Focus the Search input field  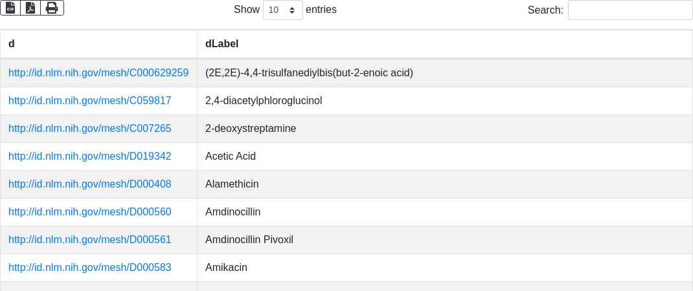[x=630, y=10]
